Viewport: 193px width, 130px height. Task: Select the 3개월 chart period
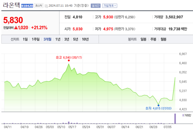pyautogui.click(x=47, y=39)
